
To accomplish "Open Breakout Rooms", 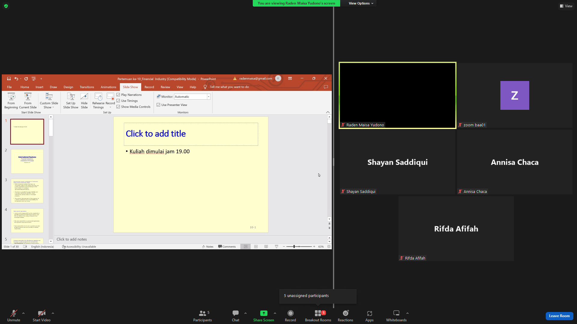I will pos(318,316).
